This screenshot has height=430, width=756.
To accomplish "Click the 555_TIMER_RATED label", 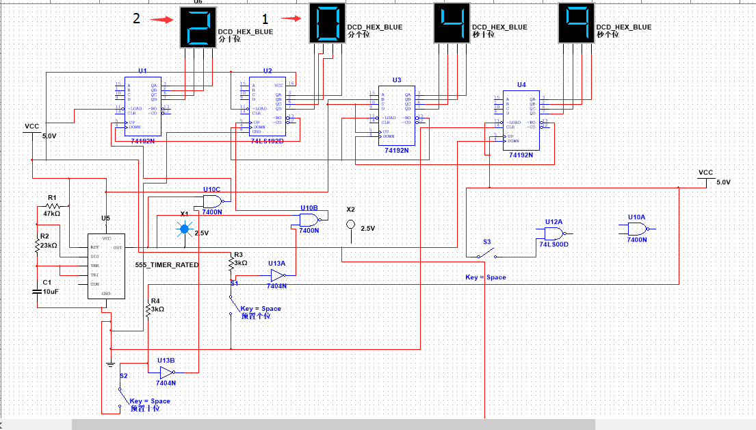I will [167, 265].
